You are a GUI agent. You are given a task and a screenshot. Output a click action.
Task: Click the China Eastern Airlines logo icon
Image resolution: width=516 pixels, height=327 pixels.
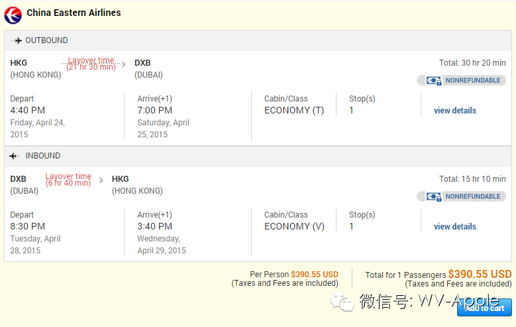pos(13,14)
